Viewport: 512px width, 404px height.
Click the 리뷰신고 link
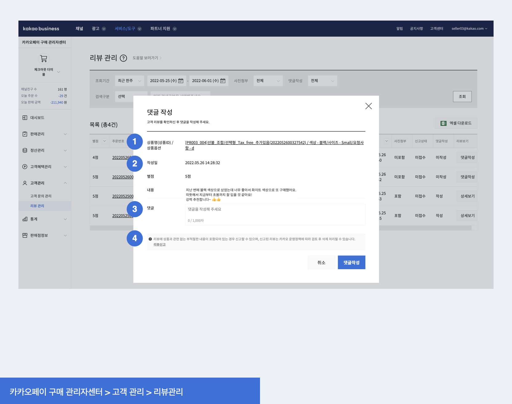(x=160, y=244)
